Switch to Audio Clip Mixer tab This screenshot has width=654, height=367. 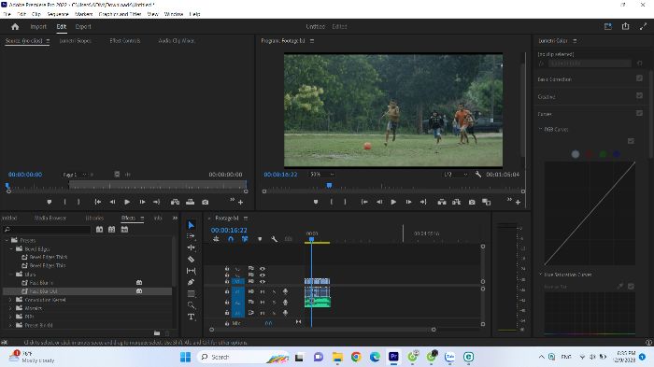tap(177, 41)
